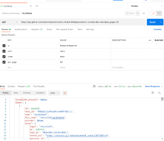
Task: Toggle word wrap icon in response
Action: [x=65, y=93]
